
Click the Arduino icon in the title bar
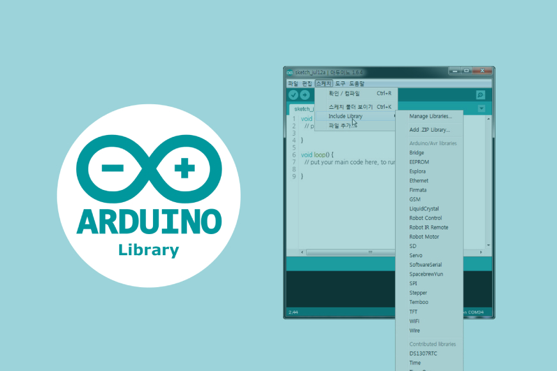[x=289, y=72]
